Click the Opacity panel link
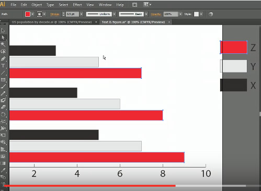261x191 pixels. click(x=156, y=14)
